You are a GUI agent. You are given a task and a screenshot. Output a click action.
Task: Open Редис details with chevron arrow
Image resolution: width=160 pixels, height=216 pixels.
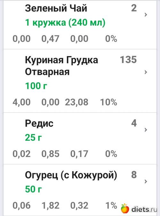point(146,129)
